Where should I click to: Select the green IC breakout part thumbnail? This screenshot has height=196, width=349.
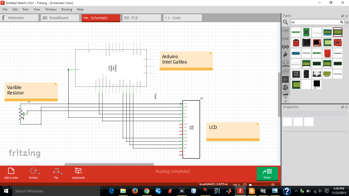click(x=306, y=32)
